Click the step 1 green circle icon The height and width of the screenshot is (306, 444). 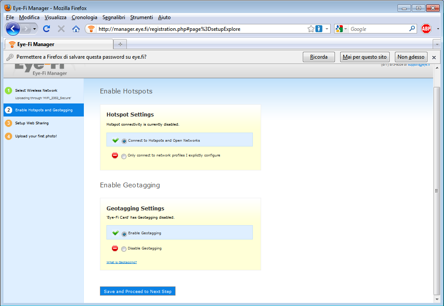pyautogui.click(x=9, y=91)
